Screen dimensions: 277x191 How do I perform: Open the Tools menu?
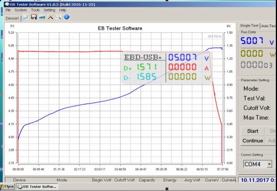click(x=35, y=10)
